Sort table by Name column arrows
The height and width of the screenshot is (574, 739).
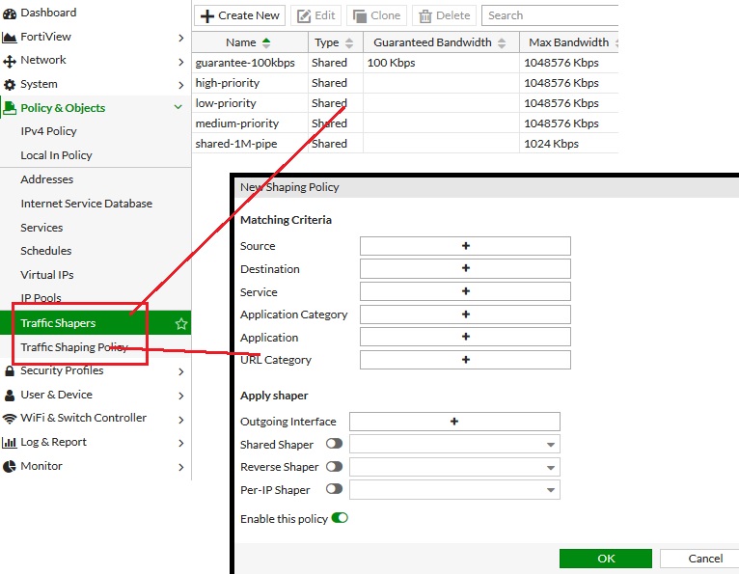(266, 42)
